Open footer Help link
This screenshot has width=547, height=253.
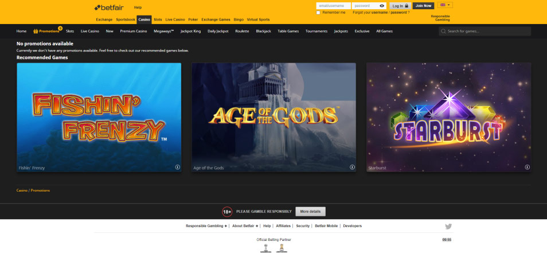tap(267, 226)
